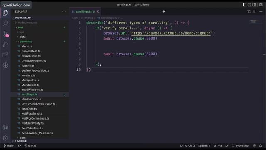266x150 pixels.
Task: Open DropDownItems.ts file
Action: [34, 61]
